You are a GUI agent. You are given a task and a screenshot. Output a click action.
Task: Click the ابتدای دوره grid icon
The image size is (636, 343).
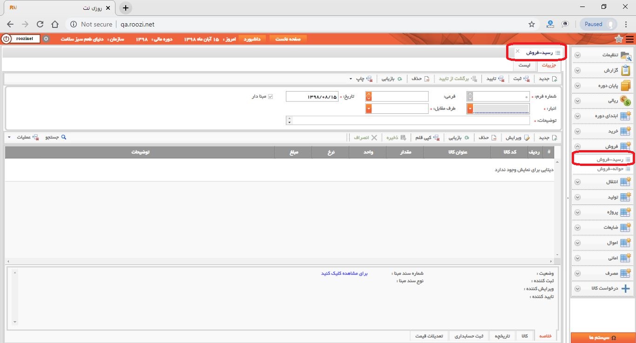(626, 116)
